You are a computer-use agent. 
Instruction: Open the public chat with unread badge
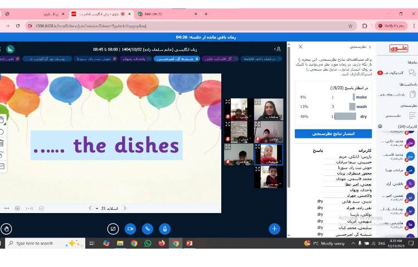(397, 73)
